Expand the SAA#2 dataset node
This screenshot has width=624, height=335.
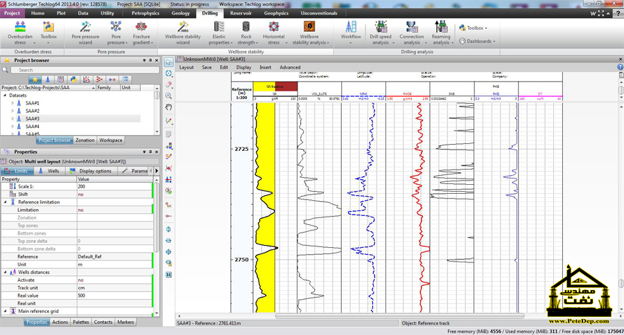(12, 111)
